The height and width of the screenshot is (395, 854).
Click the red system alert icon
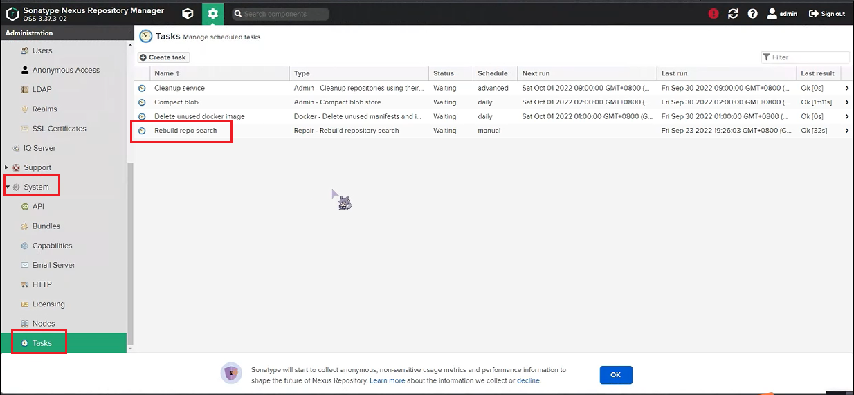click(x=714, y=14)
